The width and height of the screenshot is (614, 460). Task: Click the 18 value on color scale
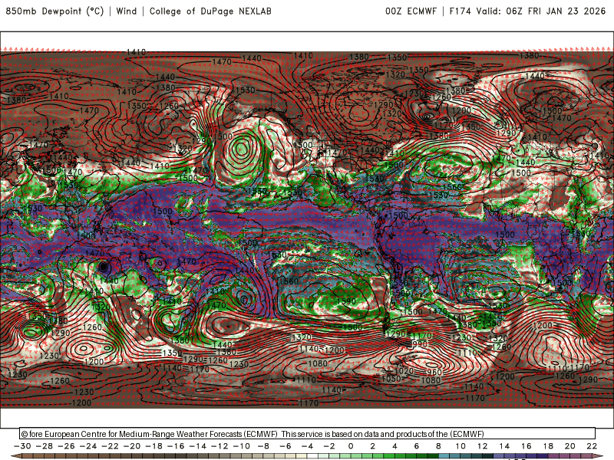click(x=548, y=446)
